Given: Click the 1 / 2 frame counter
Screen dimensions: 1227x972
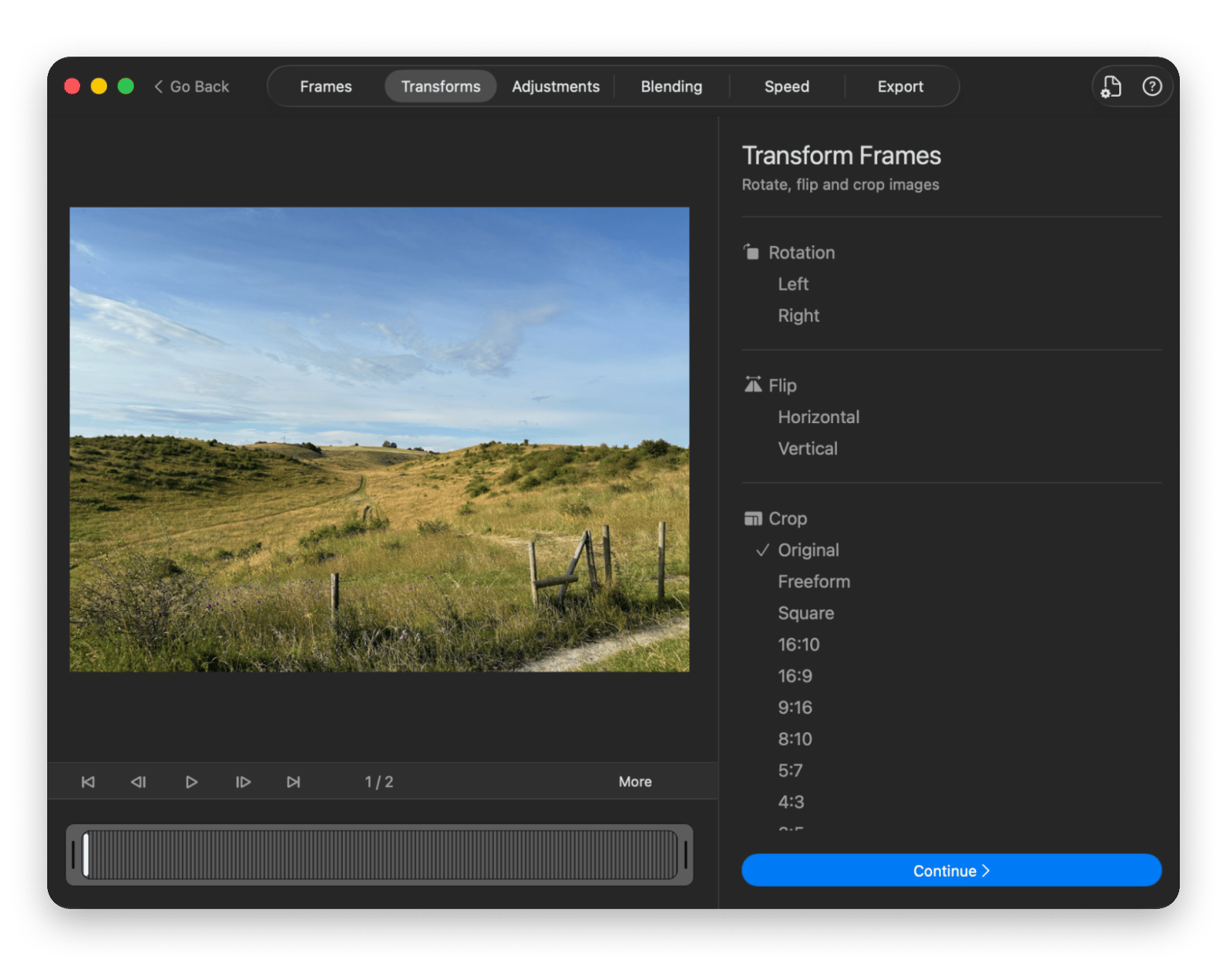Looking at the screenshot, I should (378, 782).
